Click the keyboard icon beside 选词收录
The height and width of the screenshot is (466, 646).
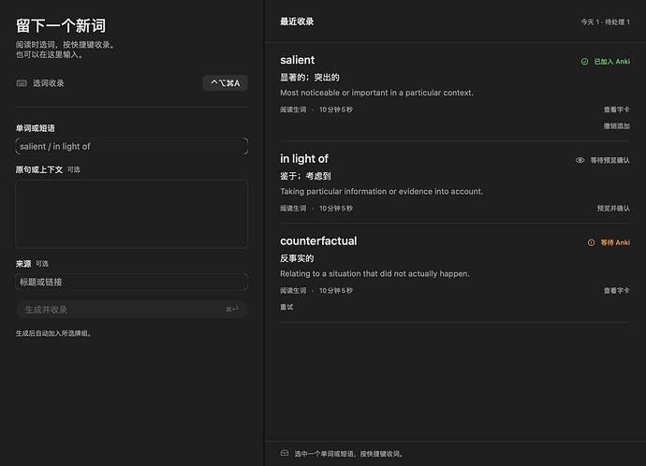(x=22, y=83)
